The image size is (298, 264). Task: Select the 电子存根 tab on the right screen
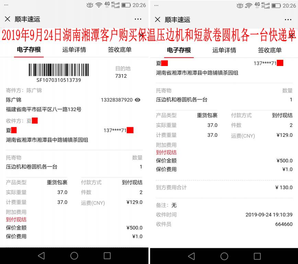179,49
